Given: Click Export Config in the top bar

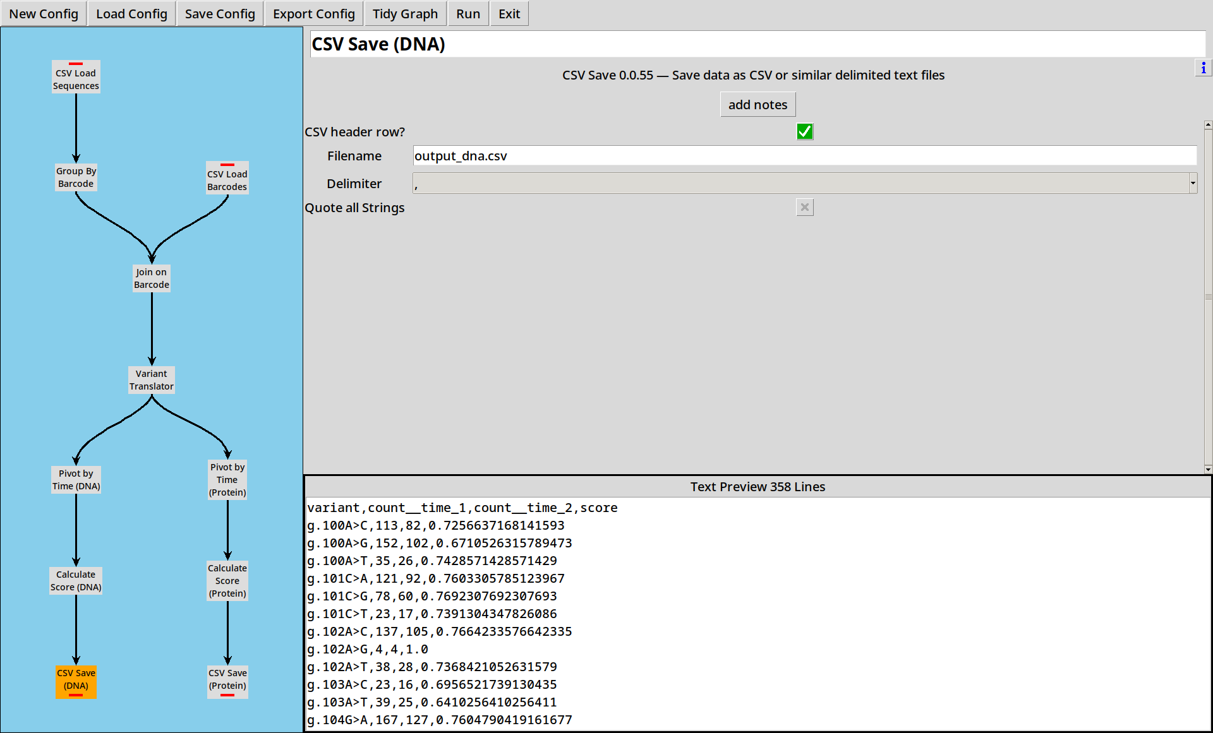Looking at the screenshot, I should 314,14.
